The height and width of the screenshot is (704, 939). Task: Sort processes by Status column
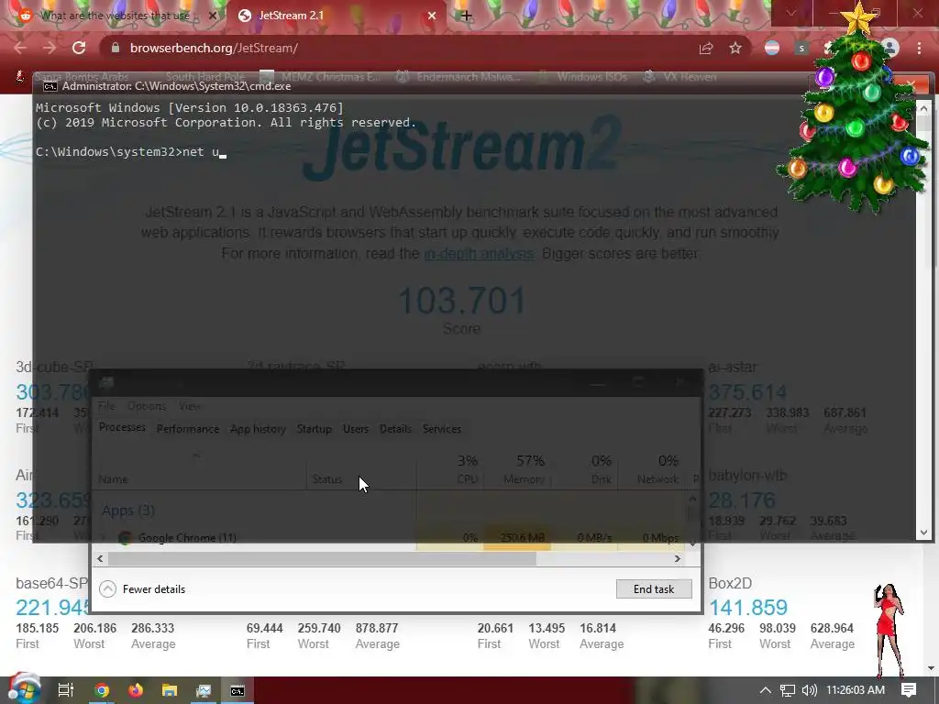361,470
